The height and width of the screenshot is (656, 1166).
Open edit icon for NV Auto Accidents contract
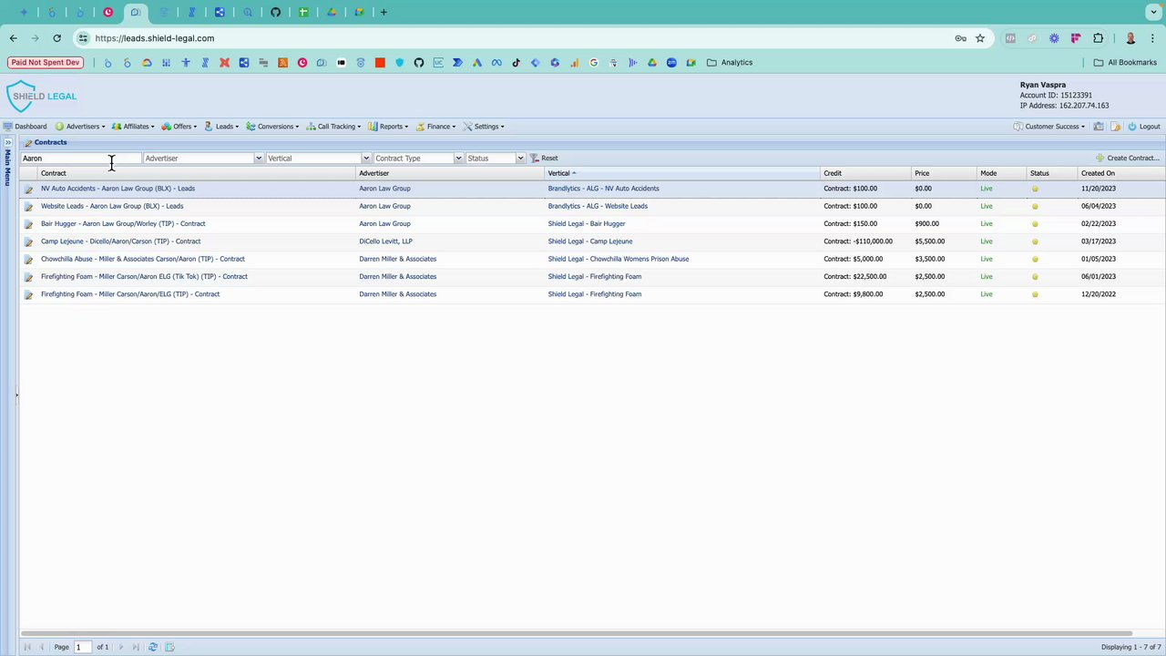click(x=28, y=190)
